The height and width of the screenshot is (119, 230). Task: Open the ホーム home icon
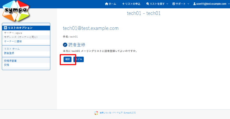point(107,4)
